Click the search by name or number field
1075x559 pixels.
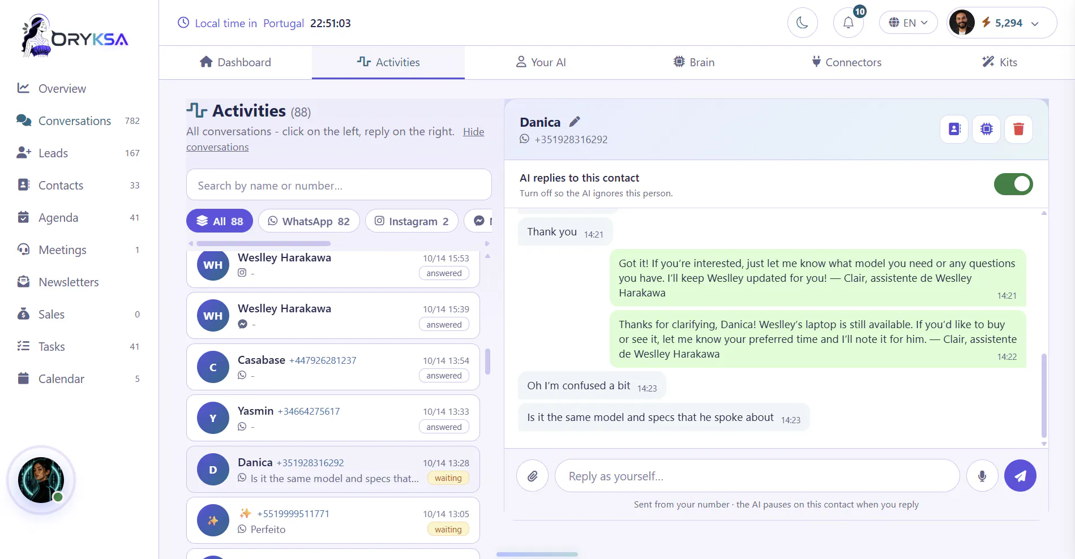(x=339, y=185)
